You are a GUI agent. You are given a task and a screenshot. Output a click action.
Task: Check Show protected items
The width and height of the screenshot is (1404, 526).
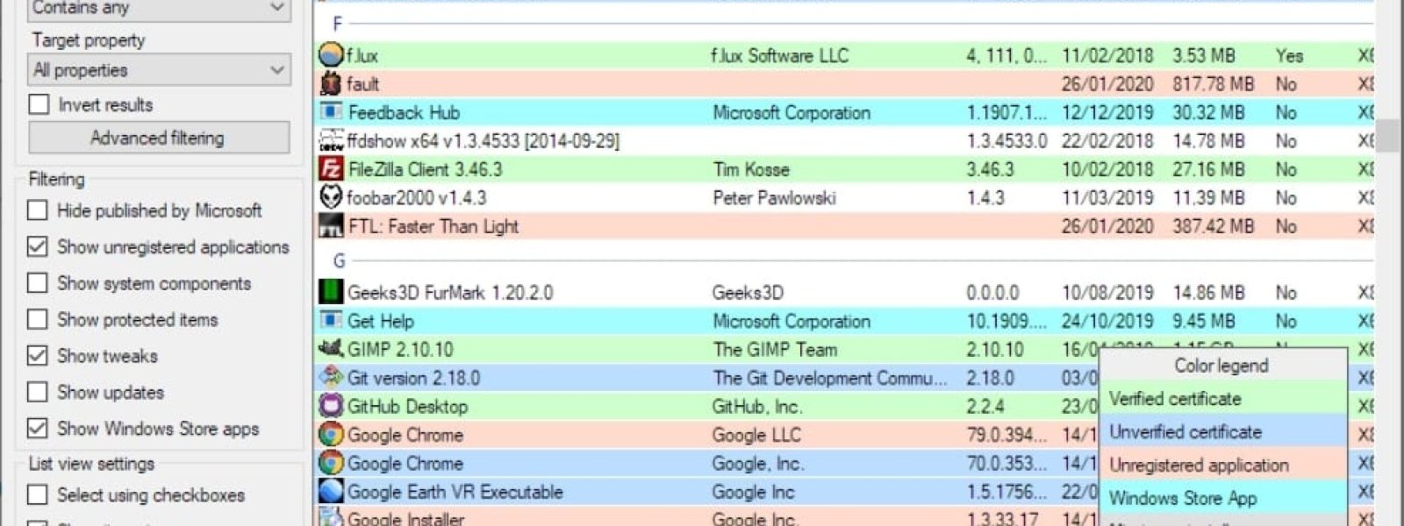click(37, 319)
